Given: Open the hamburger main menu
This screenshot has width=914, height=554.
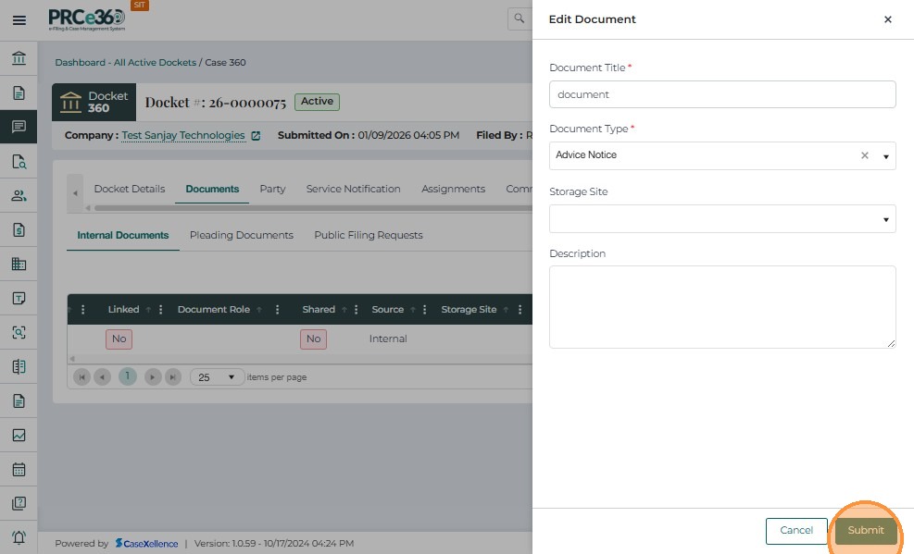Looking at the screenshot, I should click(19, 20).
